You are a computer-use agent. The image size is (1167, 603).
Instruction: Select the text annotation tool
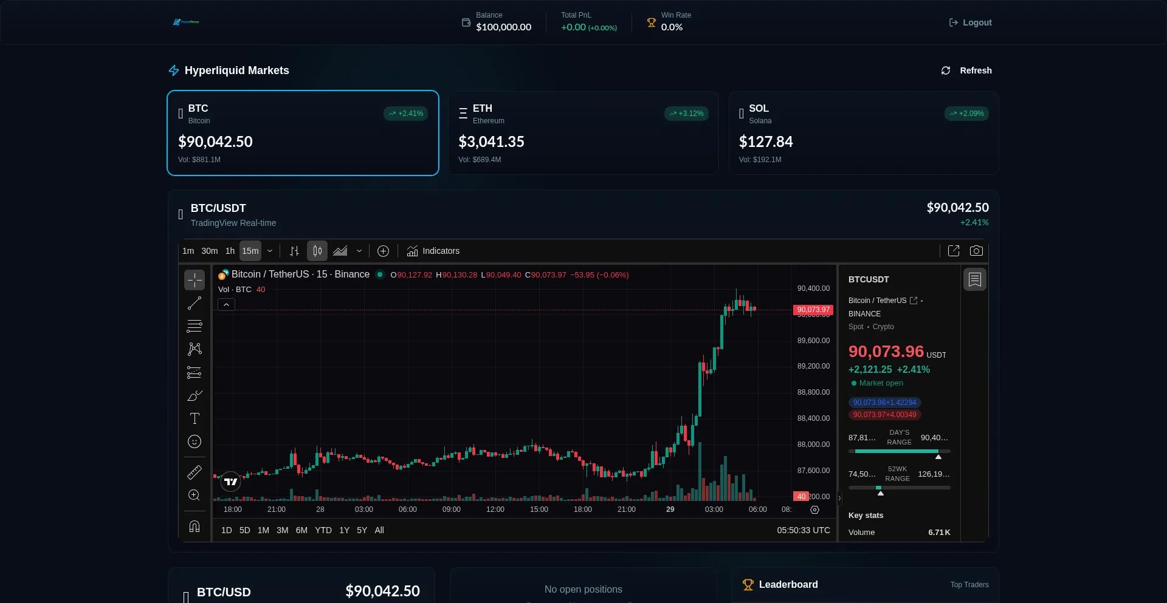[194, 418]
